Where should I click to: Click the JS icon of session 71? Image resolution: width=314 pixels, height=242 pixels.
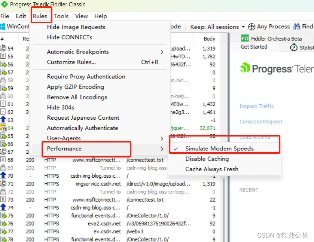coord(3,183)
